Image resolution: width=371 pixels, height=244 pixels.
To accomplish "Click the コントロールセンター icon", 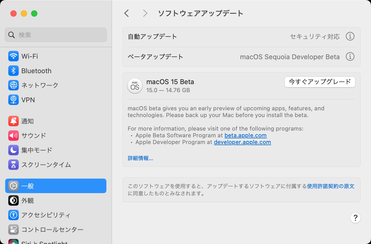I will [13, 229].
